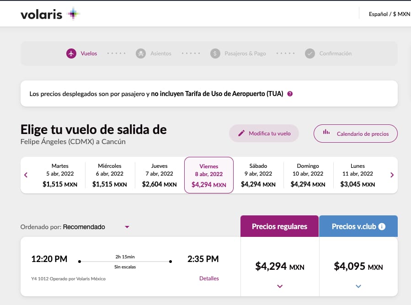Click the v.club info icon

382,226
